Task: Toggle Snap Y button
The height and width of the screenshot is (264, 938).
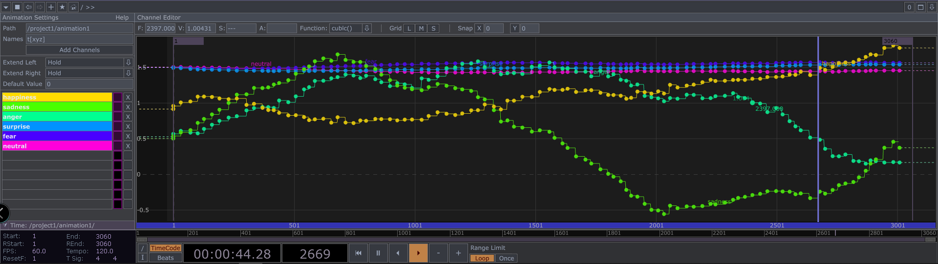Action: click(514, 28)
